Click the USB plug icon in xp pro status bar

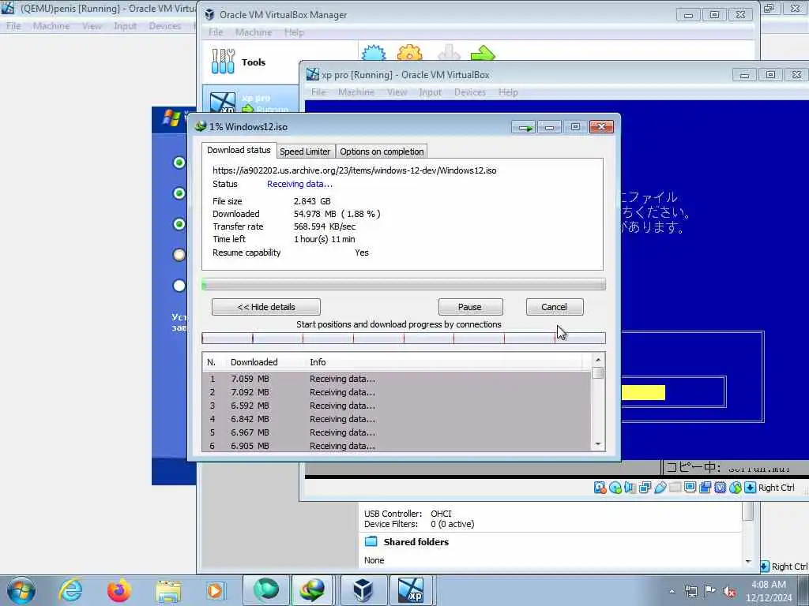660,488
